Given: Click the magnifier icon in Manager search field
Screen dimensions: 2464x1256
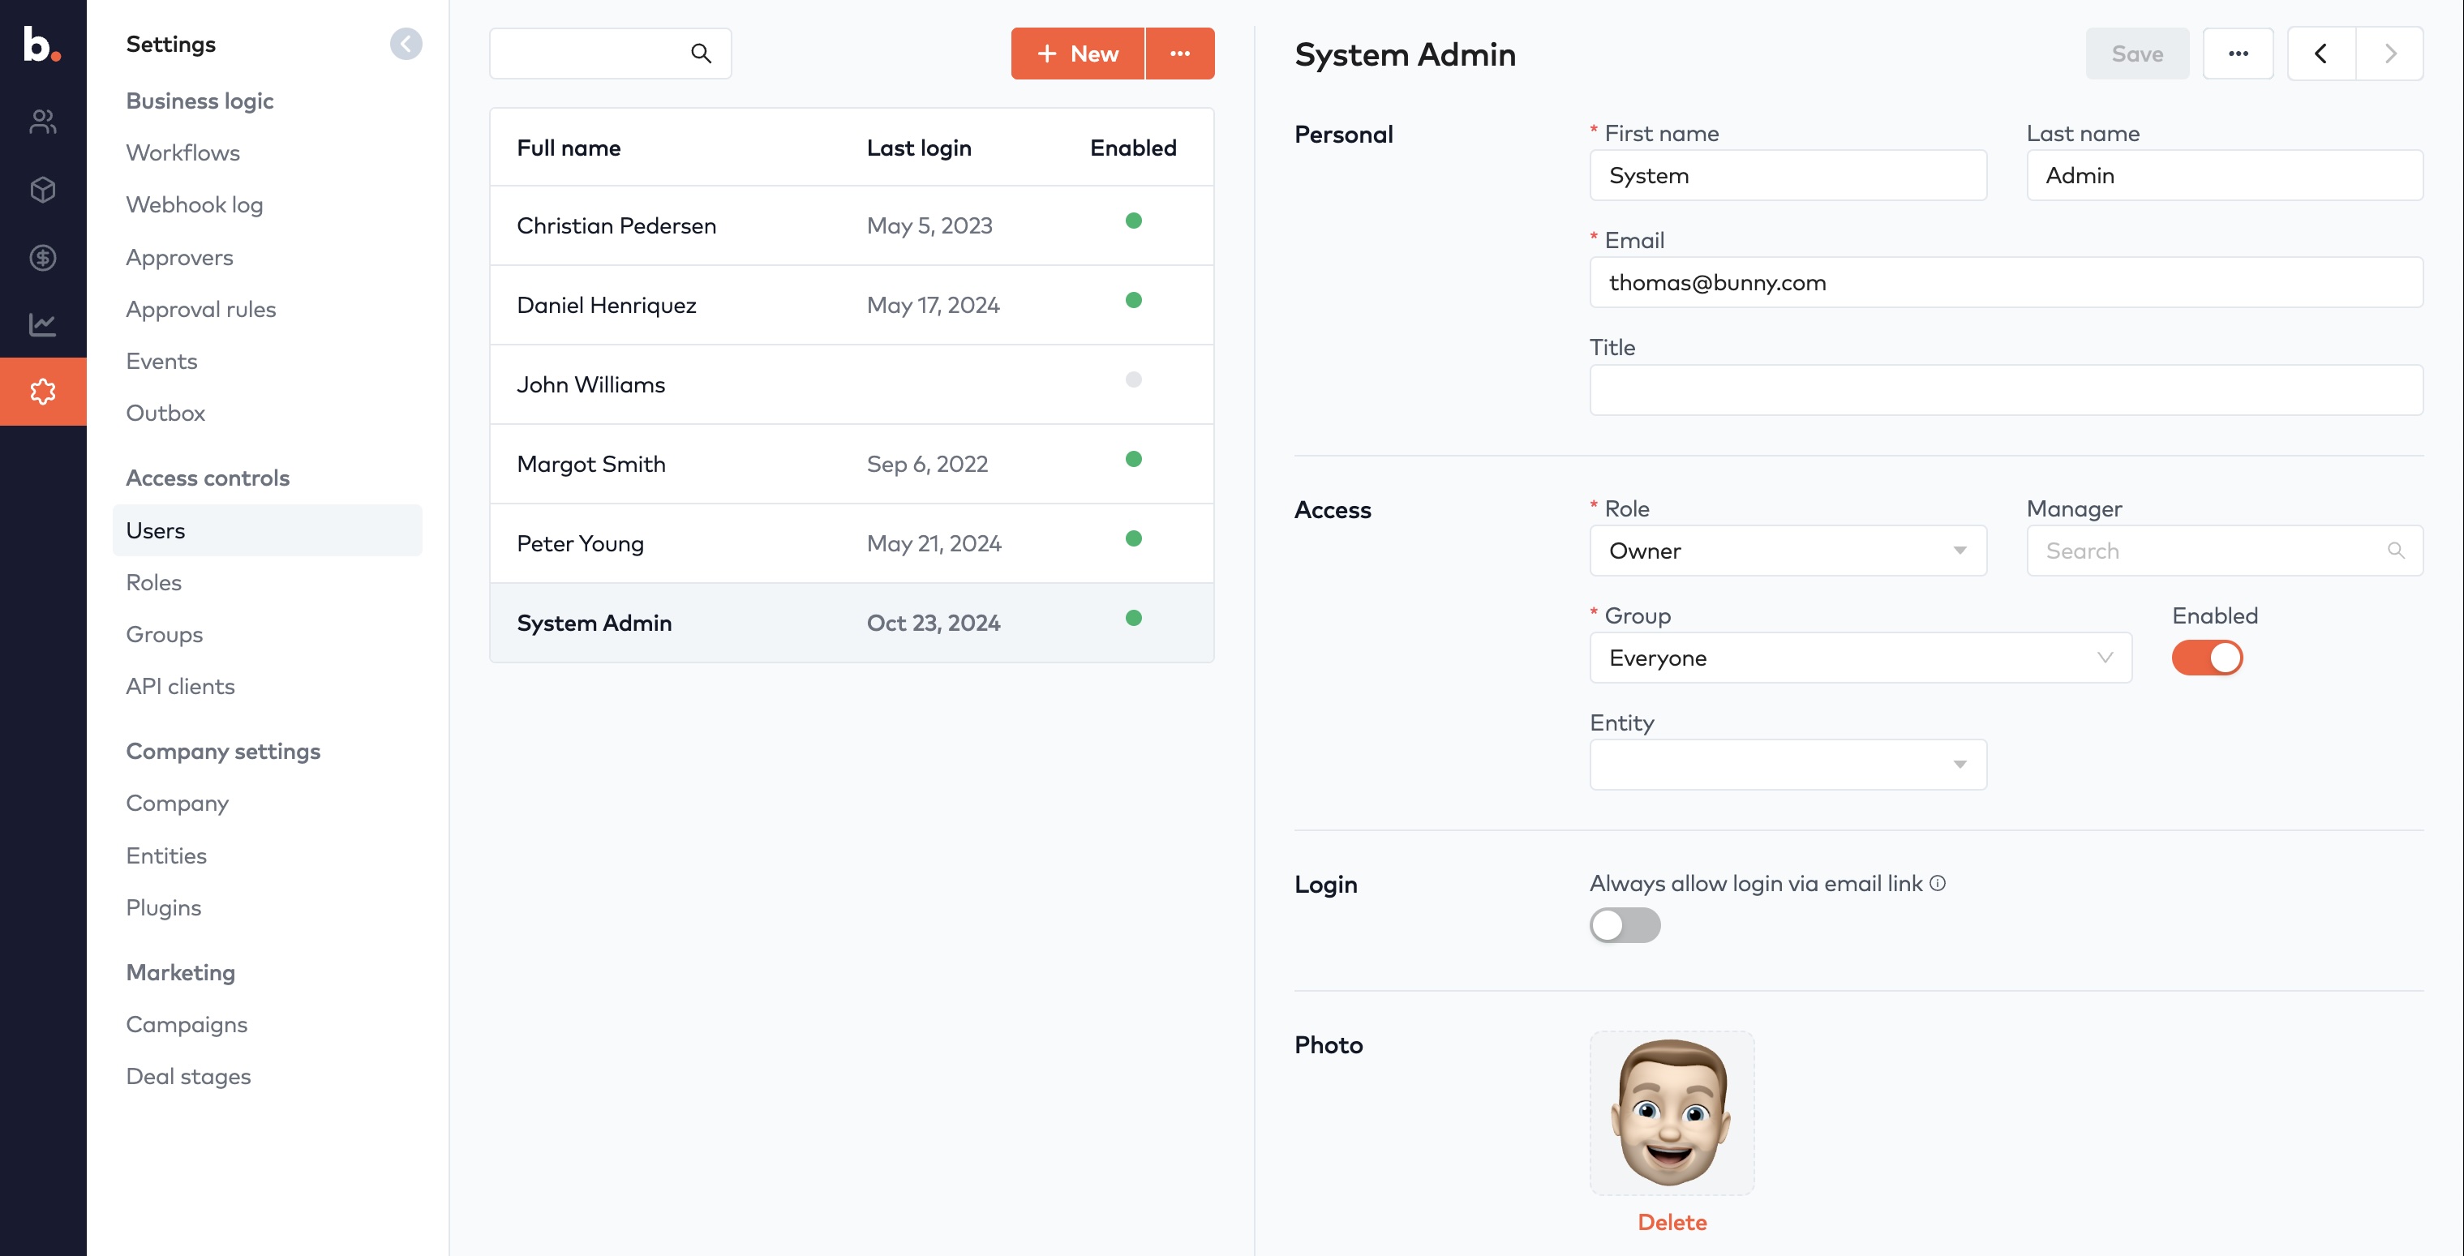Looking at the screenshot, I should click(2395, 550).
